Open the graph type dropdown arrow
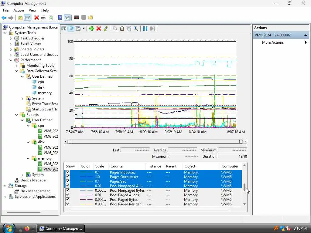 point(84,29)
